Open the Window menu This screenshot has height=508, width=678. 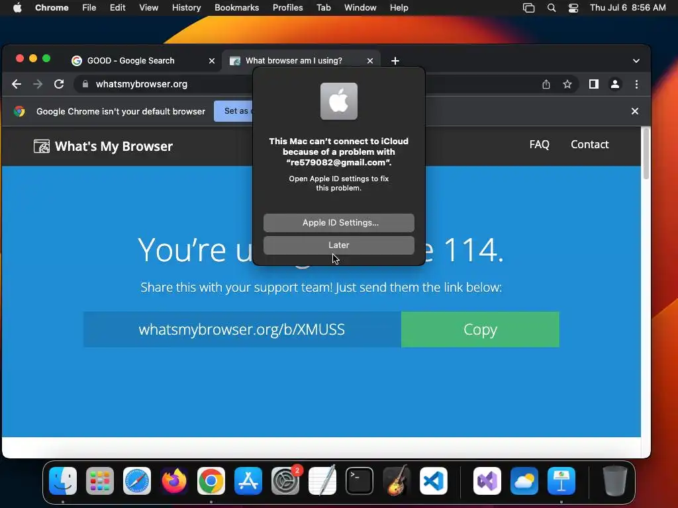point(360,8)
